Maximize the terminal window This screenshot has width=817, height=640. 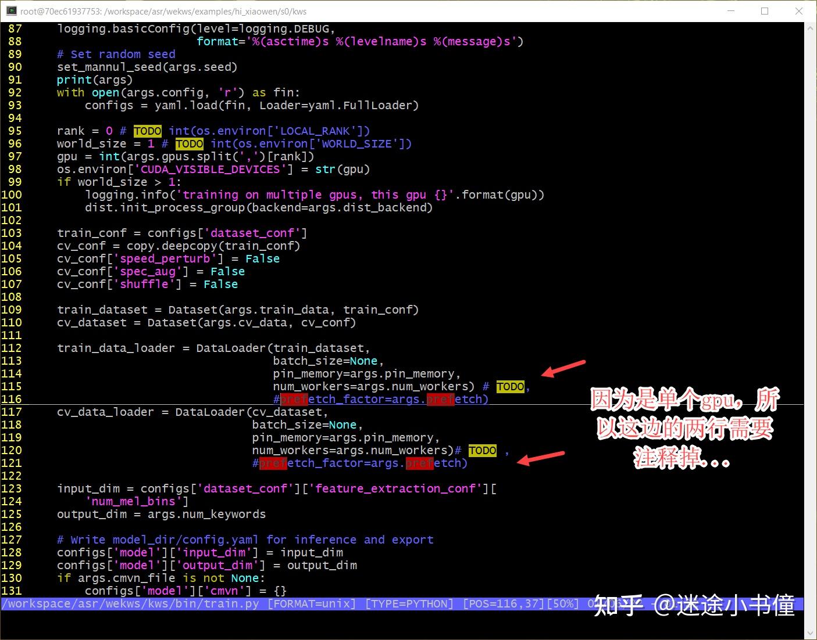[x=765, y=11]
